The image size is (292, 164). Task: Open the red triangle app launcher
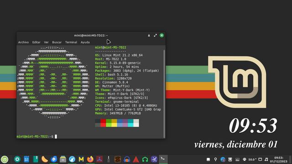(x=136, y=159)
